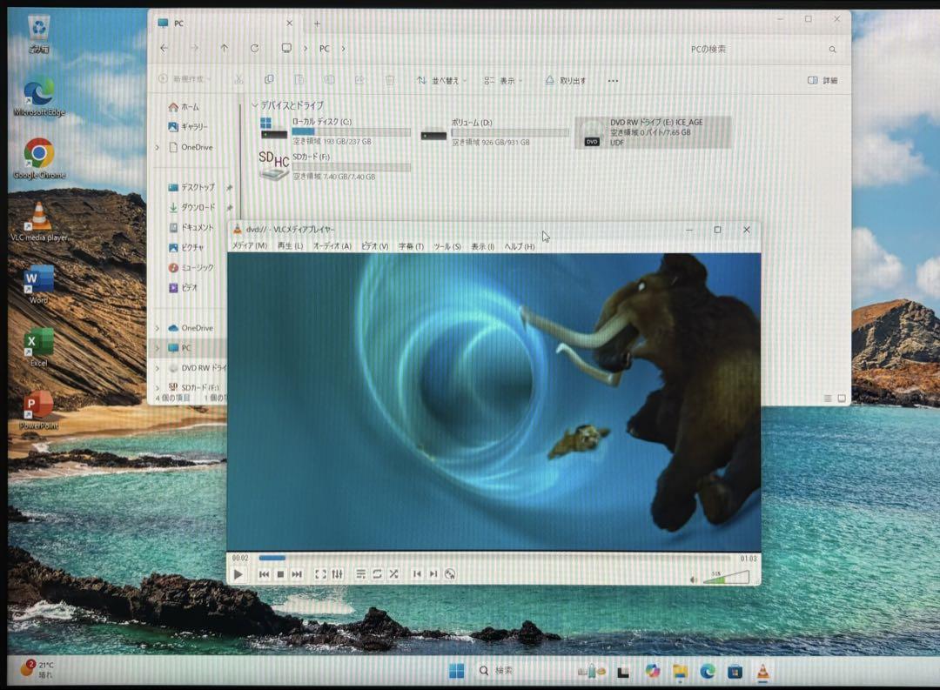Open the 表示(I) menu in VLC
The image size is (940, 690).
pos(482,246)
